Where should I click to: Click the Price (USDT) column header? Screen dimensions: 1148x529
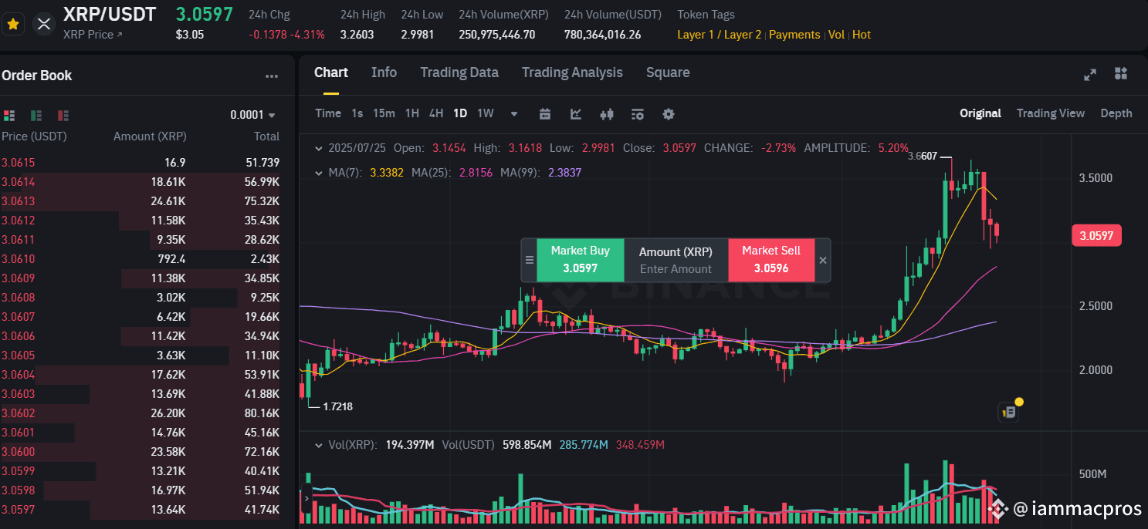(34, 136)
